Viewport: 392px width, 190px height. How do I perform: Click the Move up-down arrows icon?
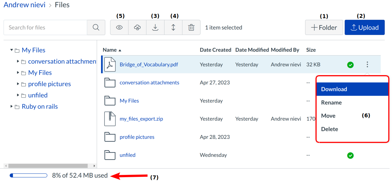coord(173,27)
